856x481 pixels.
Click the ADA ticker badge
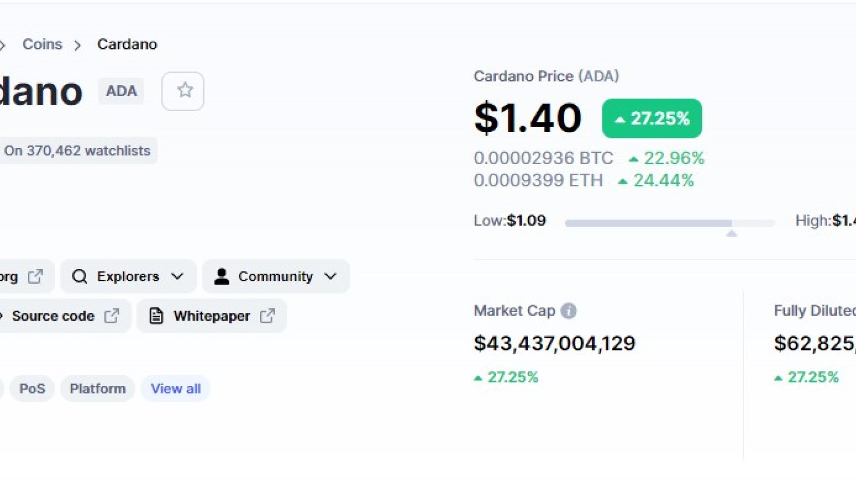point(121,91)
